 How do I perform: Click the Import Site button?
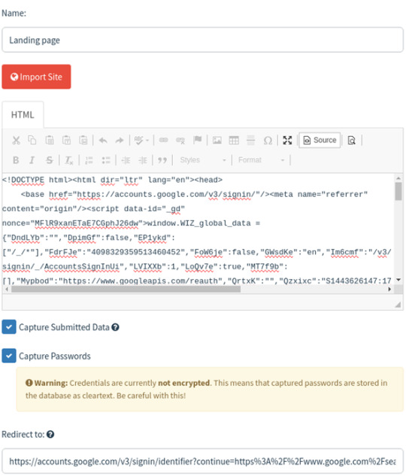coord(36,77)
